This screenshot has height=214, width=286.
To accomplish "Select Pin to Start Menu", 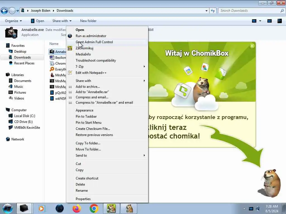I will tap(89, 123).
